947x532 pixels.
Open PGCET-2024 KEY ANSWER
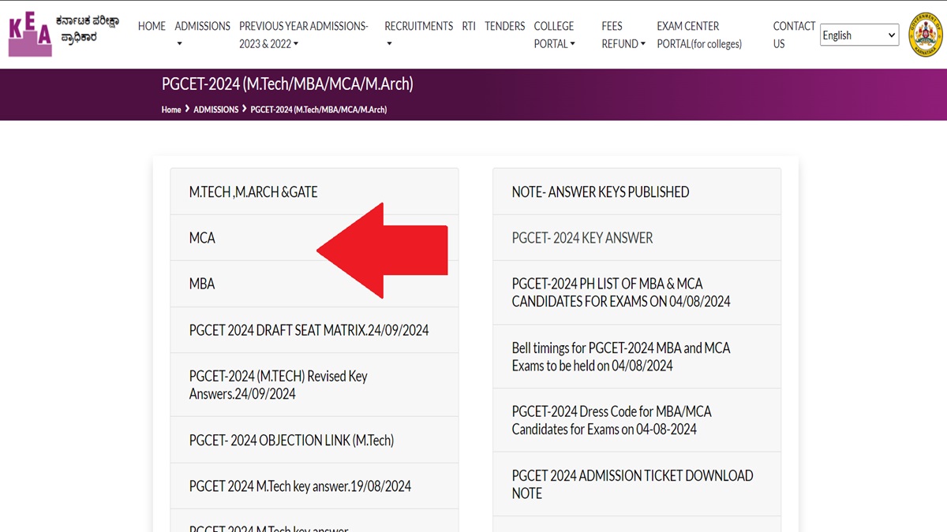pos(637,237)
